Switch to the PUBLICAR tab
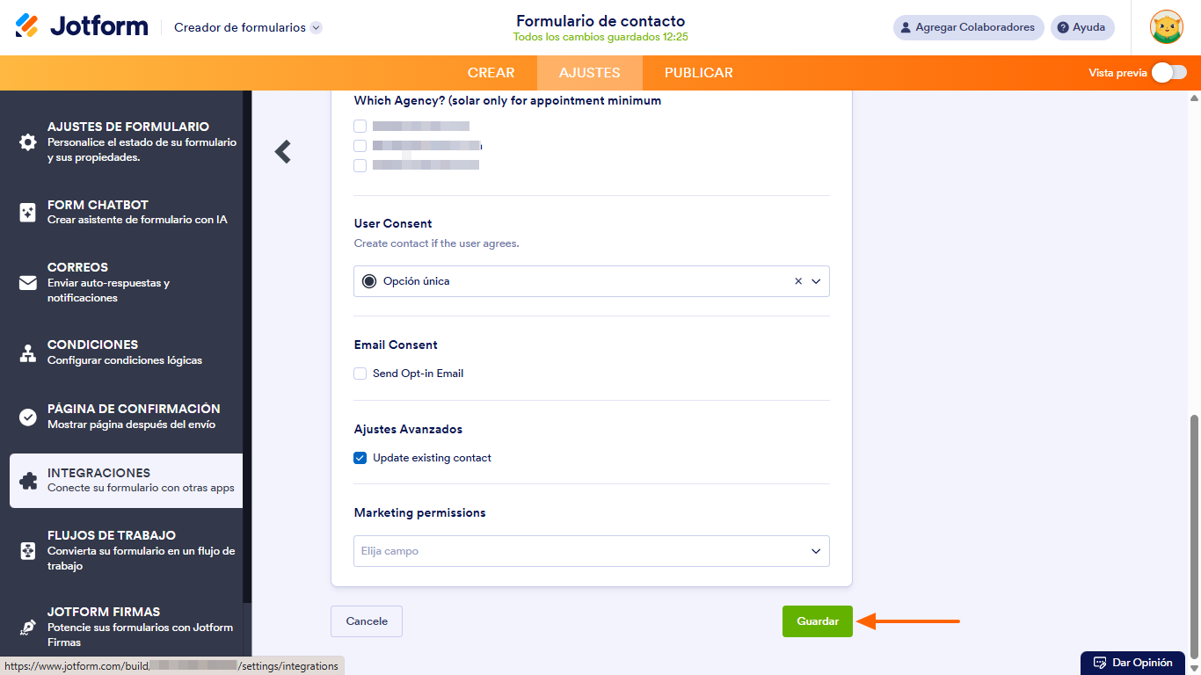The width and height of the screenshot is (1201, 675). click(698, 73)
